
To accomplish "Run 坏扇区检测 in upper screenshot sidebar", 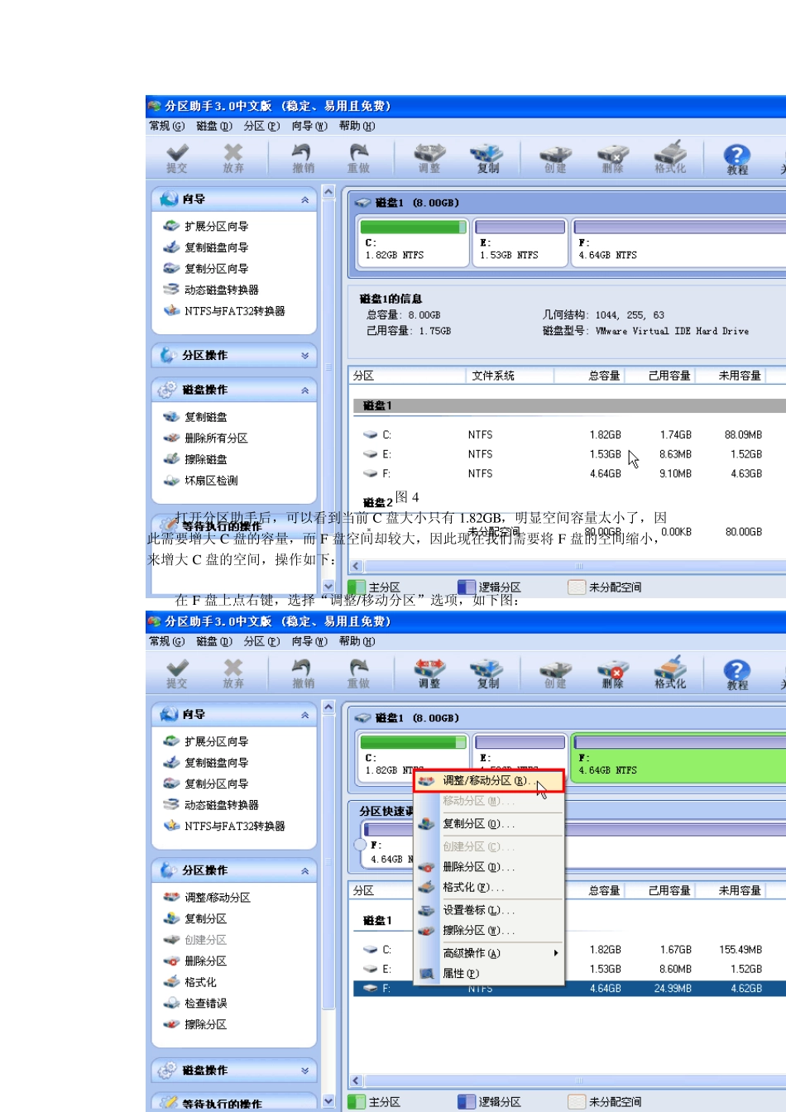I will (201, 480).
